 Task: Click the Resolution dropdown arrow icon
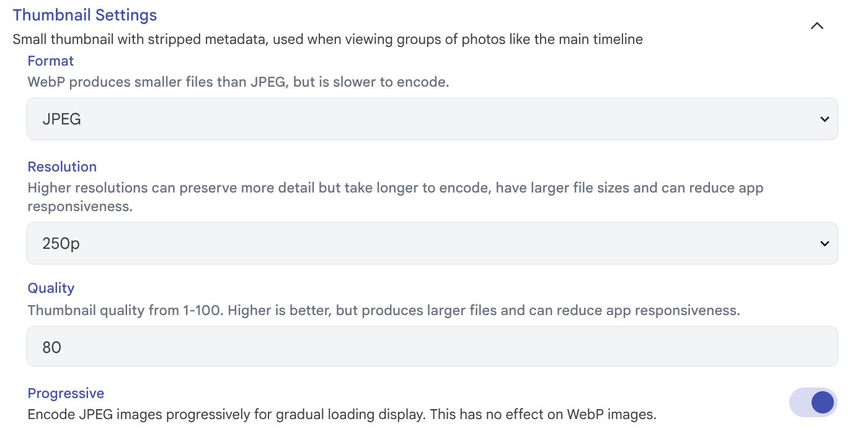coord(824,244)
